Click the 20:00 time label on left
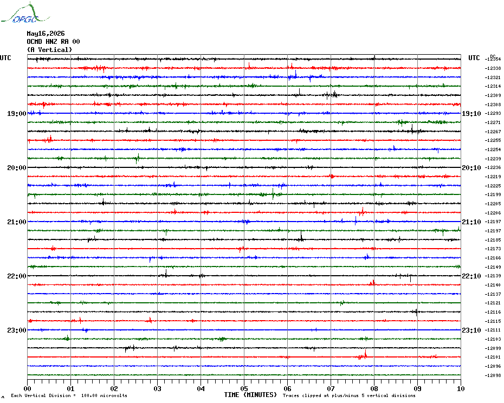Screen dimensions: 504x403 click(x=17, y=168)
